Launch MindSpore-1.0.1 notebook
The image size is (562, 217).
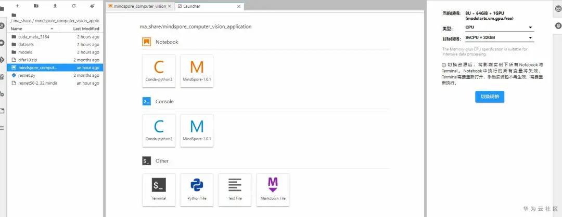pos(197,71)
